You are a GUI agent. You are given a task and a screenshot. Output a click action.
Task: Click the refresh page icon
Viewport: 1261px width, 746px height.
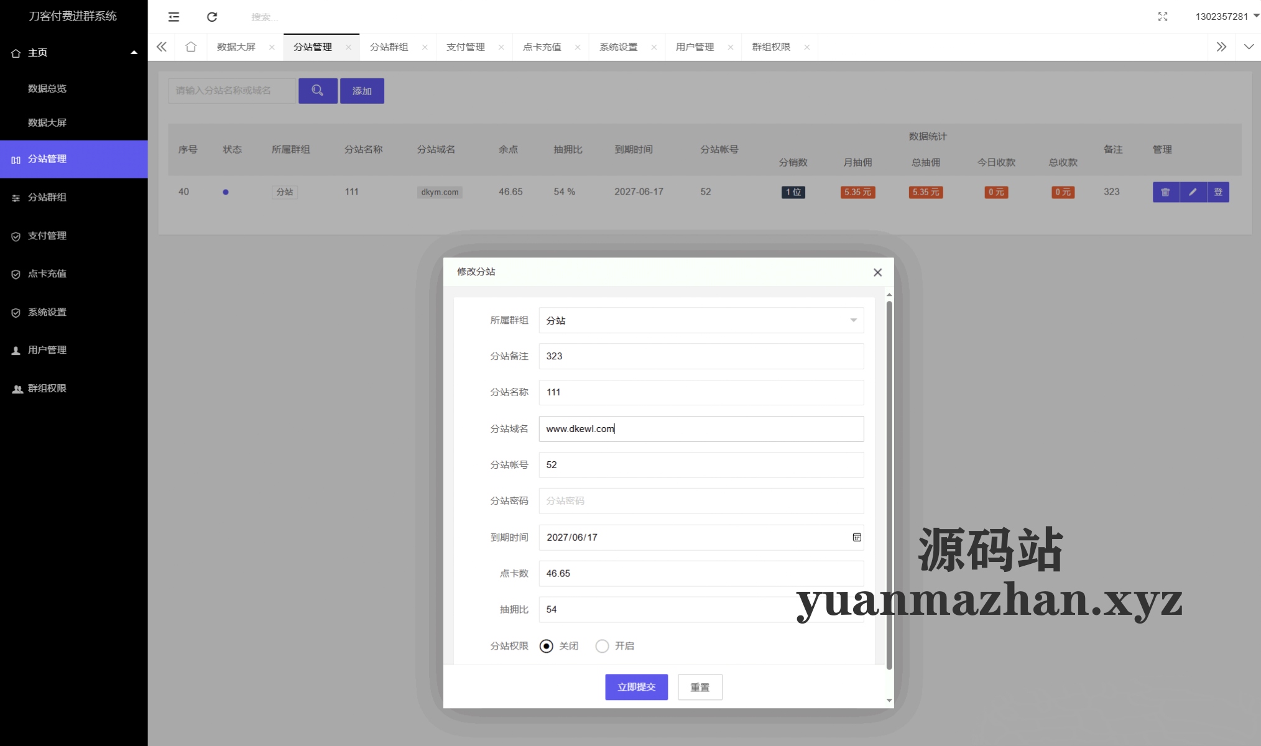[212, 17]
